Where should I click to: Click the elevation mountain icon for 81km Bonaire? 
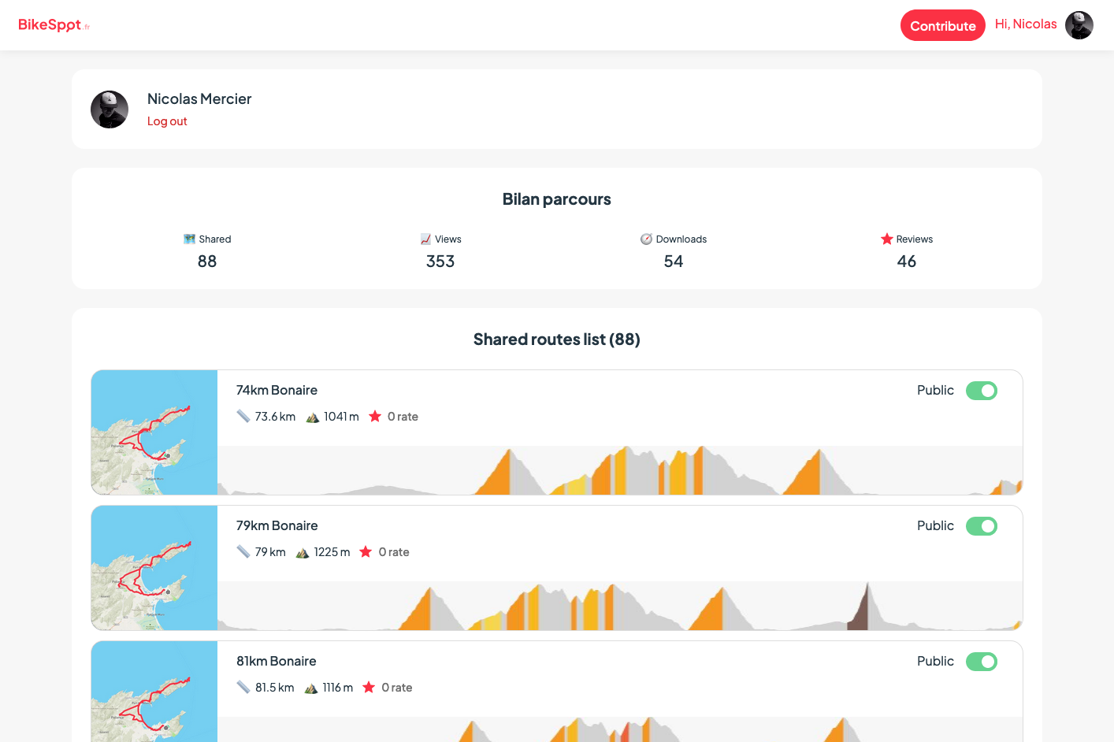(311, 688)
